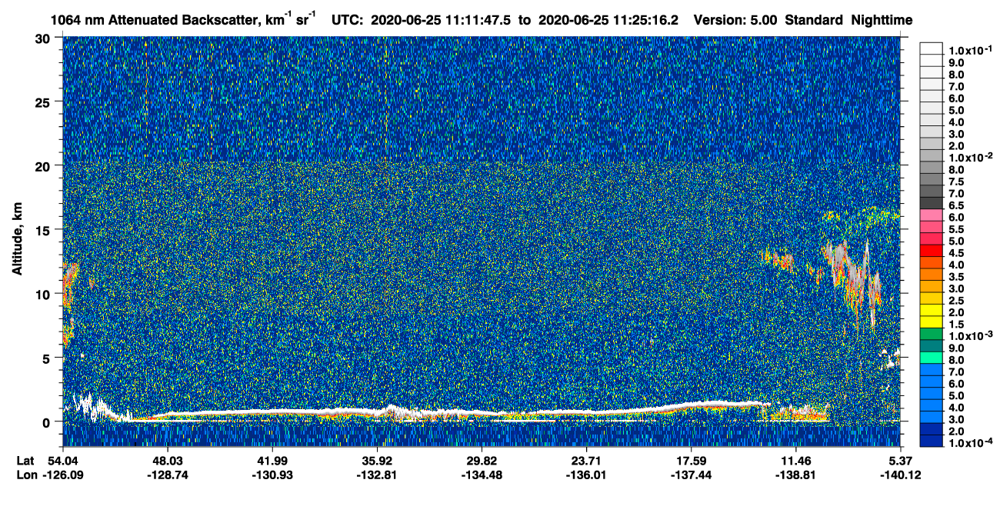Viewport: 1000px width, 513px height.
Task: Click longitude value -130.93
Action: coord(272,475)
